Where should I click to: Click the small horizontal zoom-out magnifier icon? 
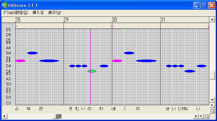click(x=201, y=116)
